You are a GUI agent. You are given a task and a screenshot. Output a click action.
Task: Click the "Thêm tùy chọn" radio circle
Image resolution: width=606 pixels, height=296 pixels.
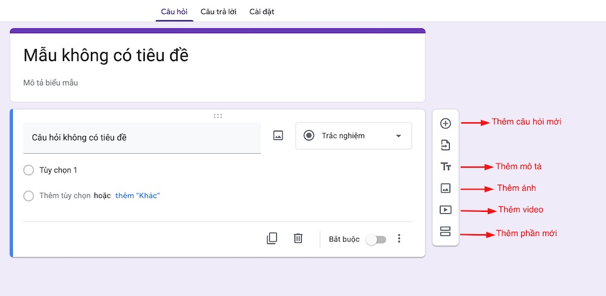pyautogui.click(x=28, y=196)
